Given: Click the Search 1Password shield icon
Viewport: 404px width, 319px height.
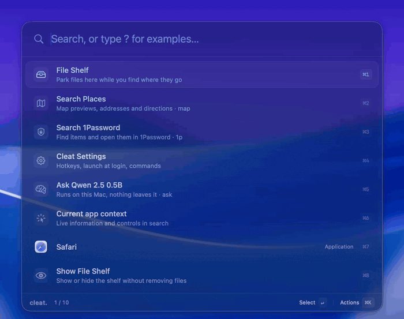Looking at the screenshot, I should click(41, 132).
